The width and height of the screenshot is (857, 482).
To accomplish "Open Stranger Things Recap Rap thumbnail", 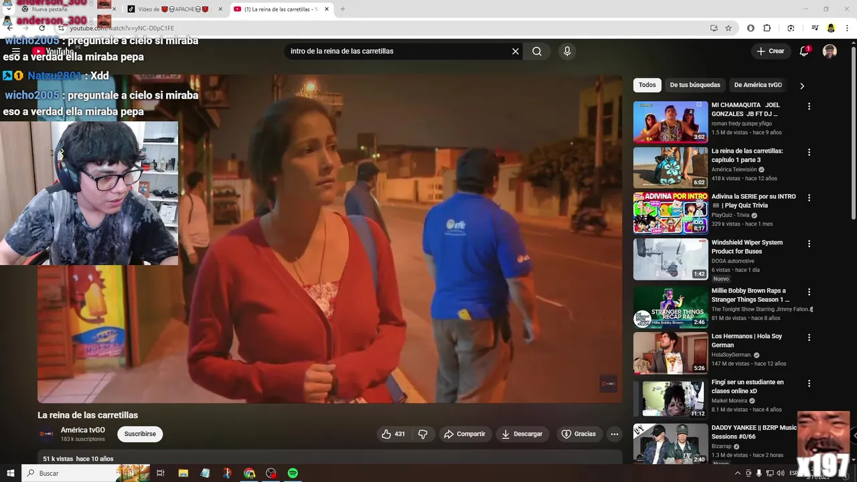I will pyautogui.click(x=670, y=307).
